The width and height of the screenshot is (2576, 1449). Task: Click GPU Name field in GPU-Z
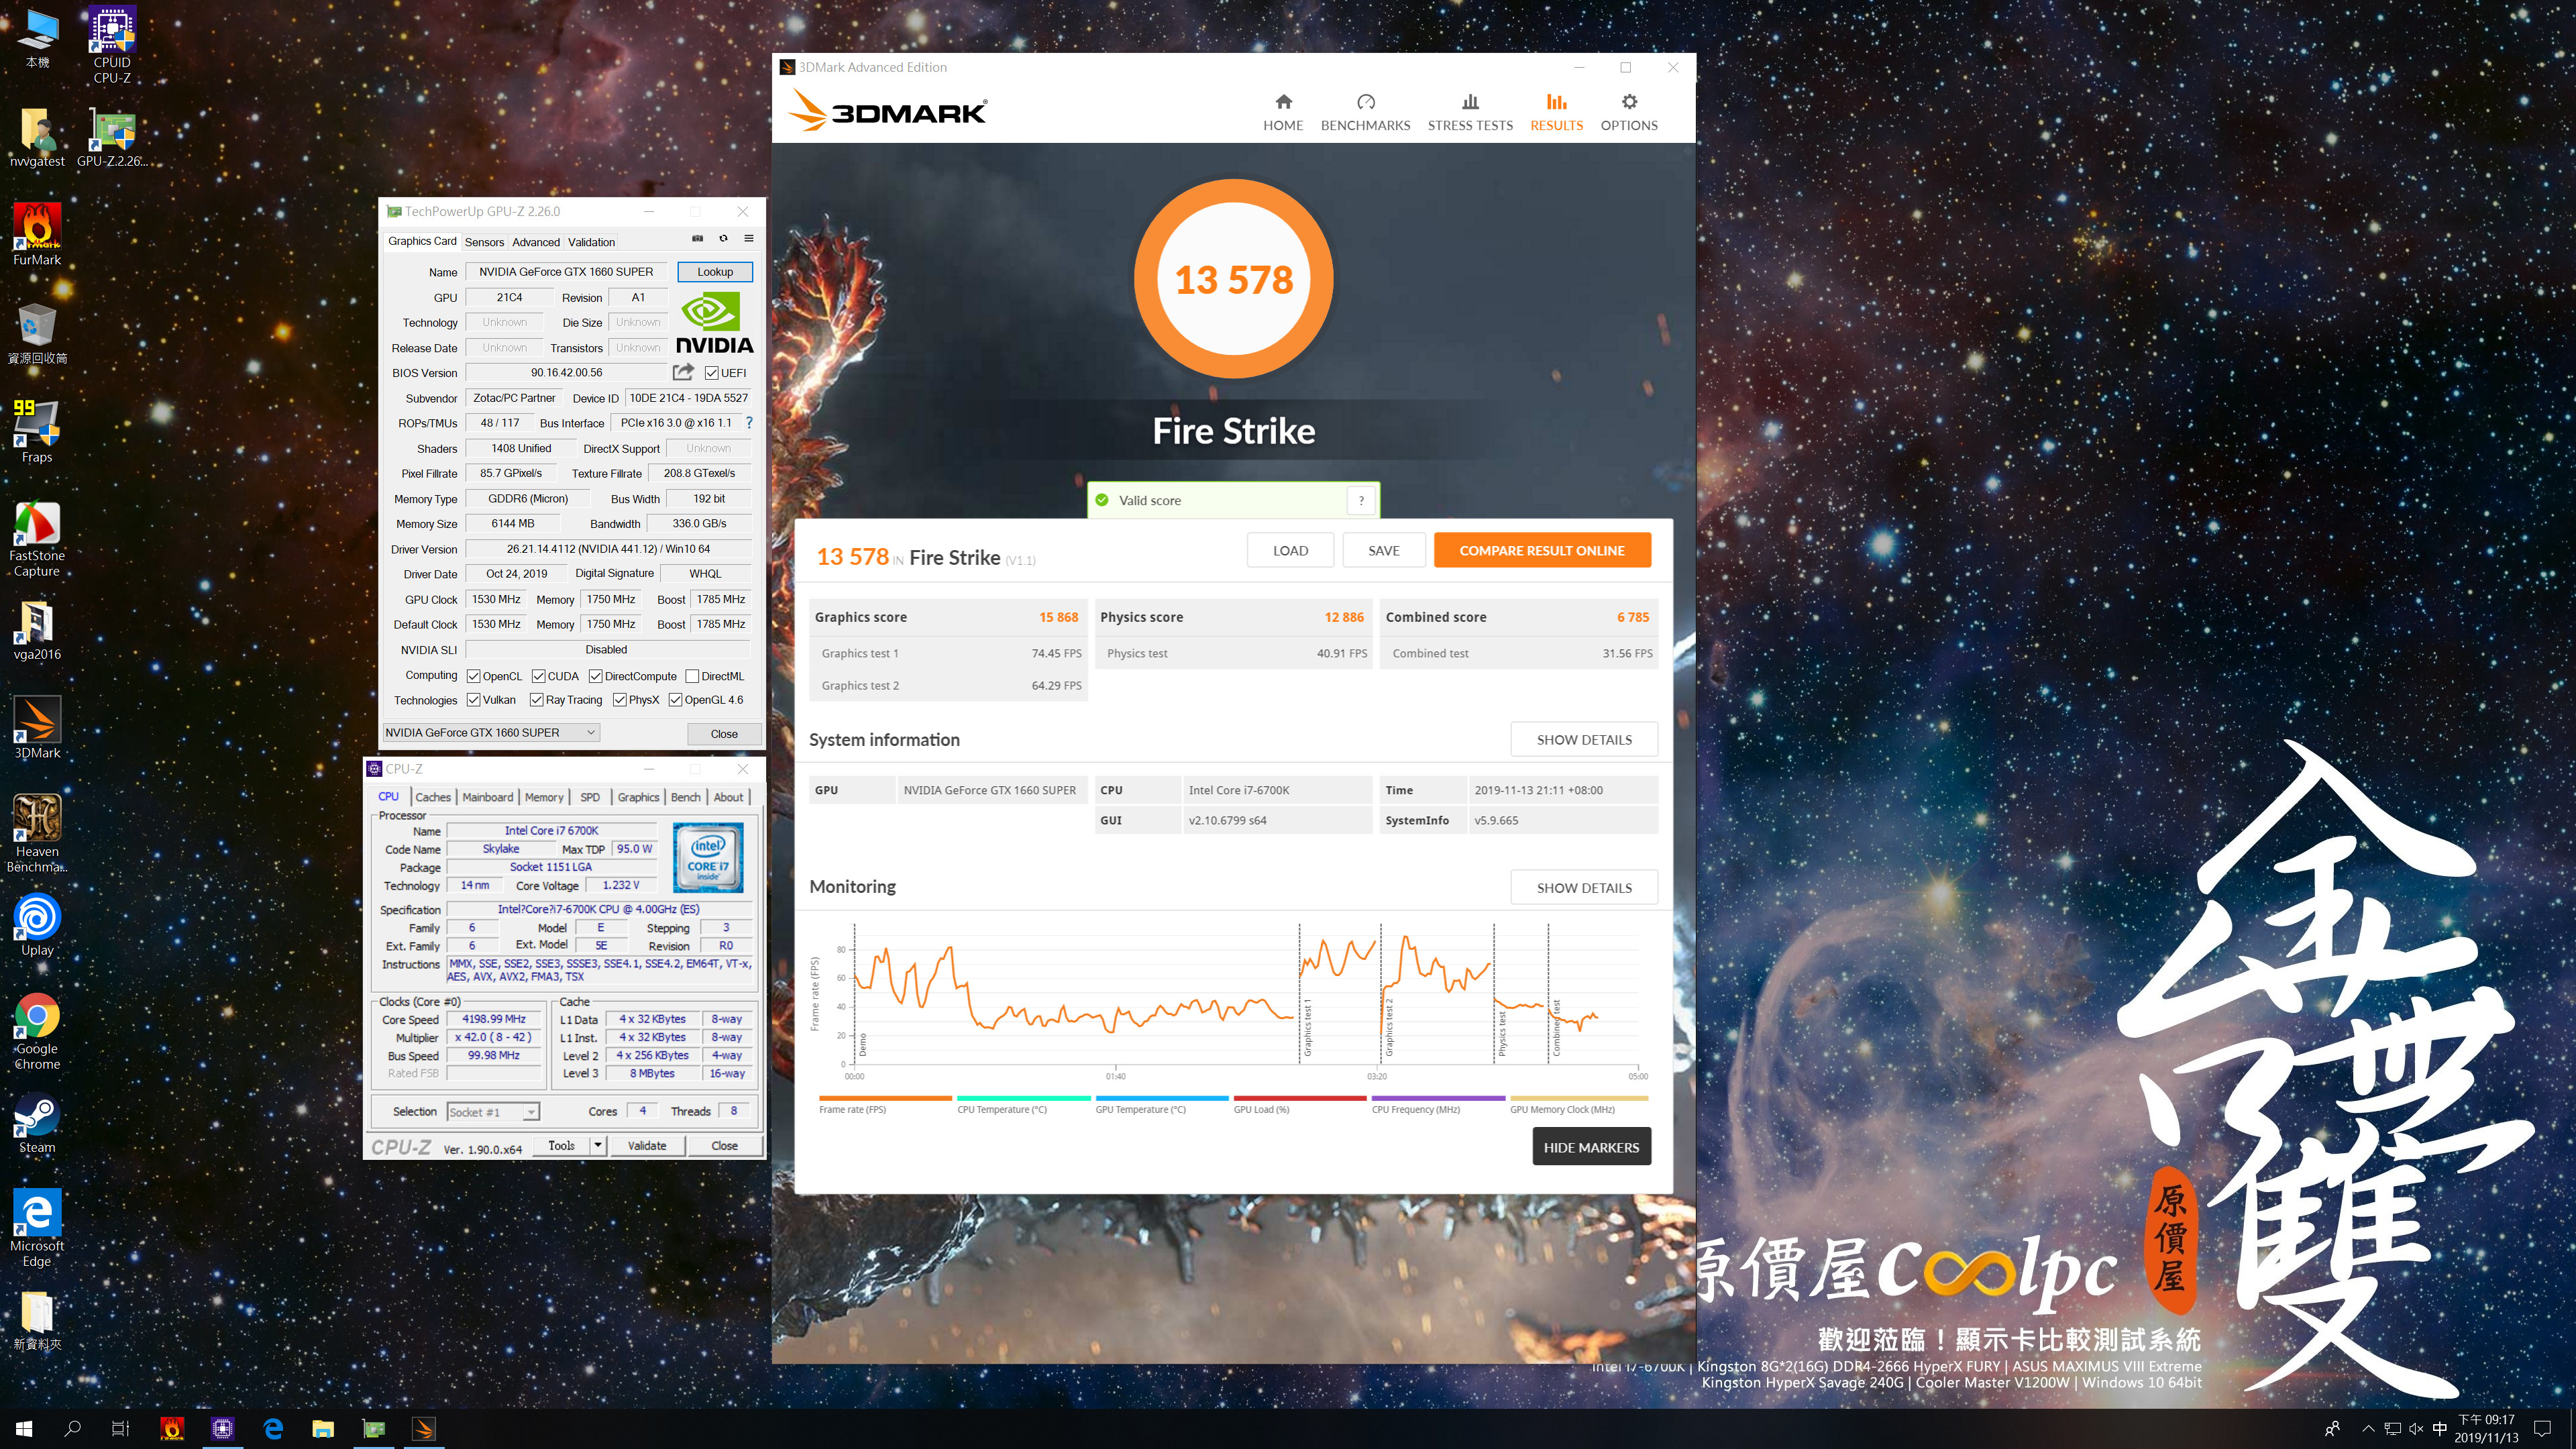566,272
